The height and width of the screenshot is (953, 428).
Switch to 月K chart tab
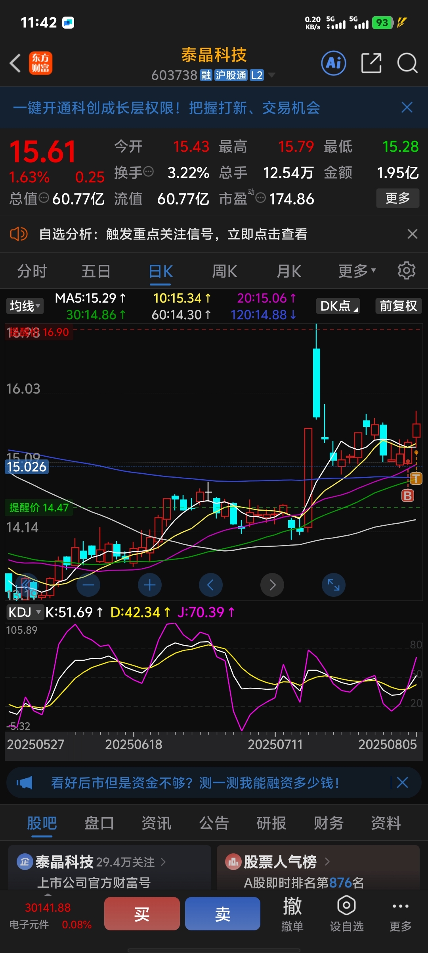point(289,271)
